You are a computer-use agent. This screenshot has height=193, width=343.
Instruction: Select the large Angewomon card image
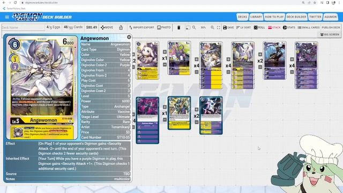pyautogui.click(x=42, y=87)
